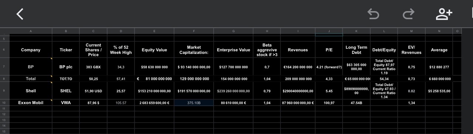The width and height of the screenshot is (473, 134).
Task: Select the 'Revenues' header cell
Action: pos(298,50)
